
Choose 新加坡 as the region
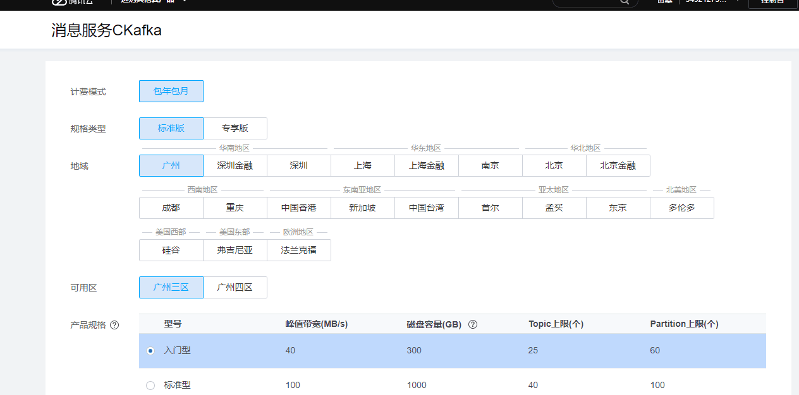[363, 208]
